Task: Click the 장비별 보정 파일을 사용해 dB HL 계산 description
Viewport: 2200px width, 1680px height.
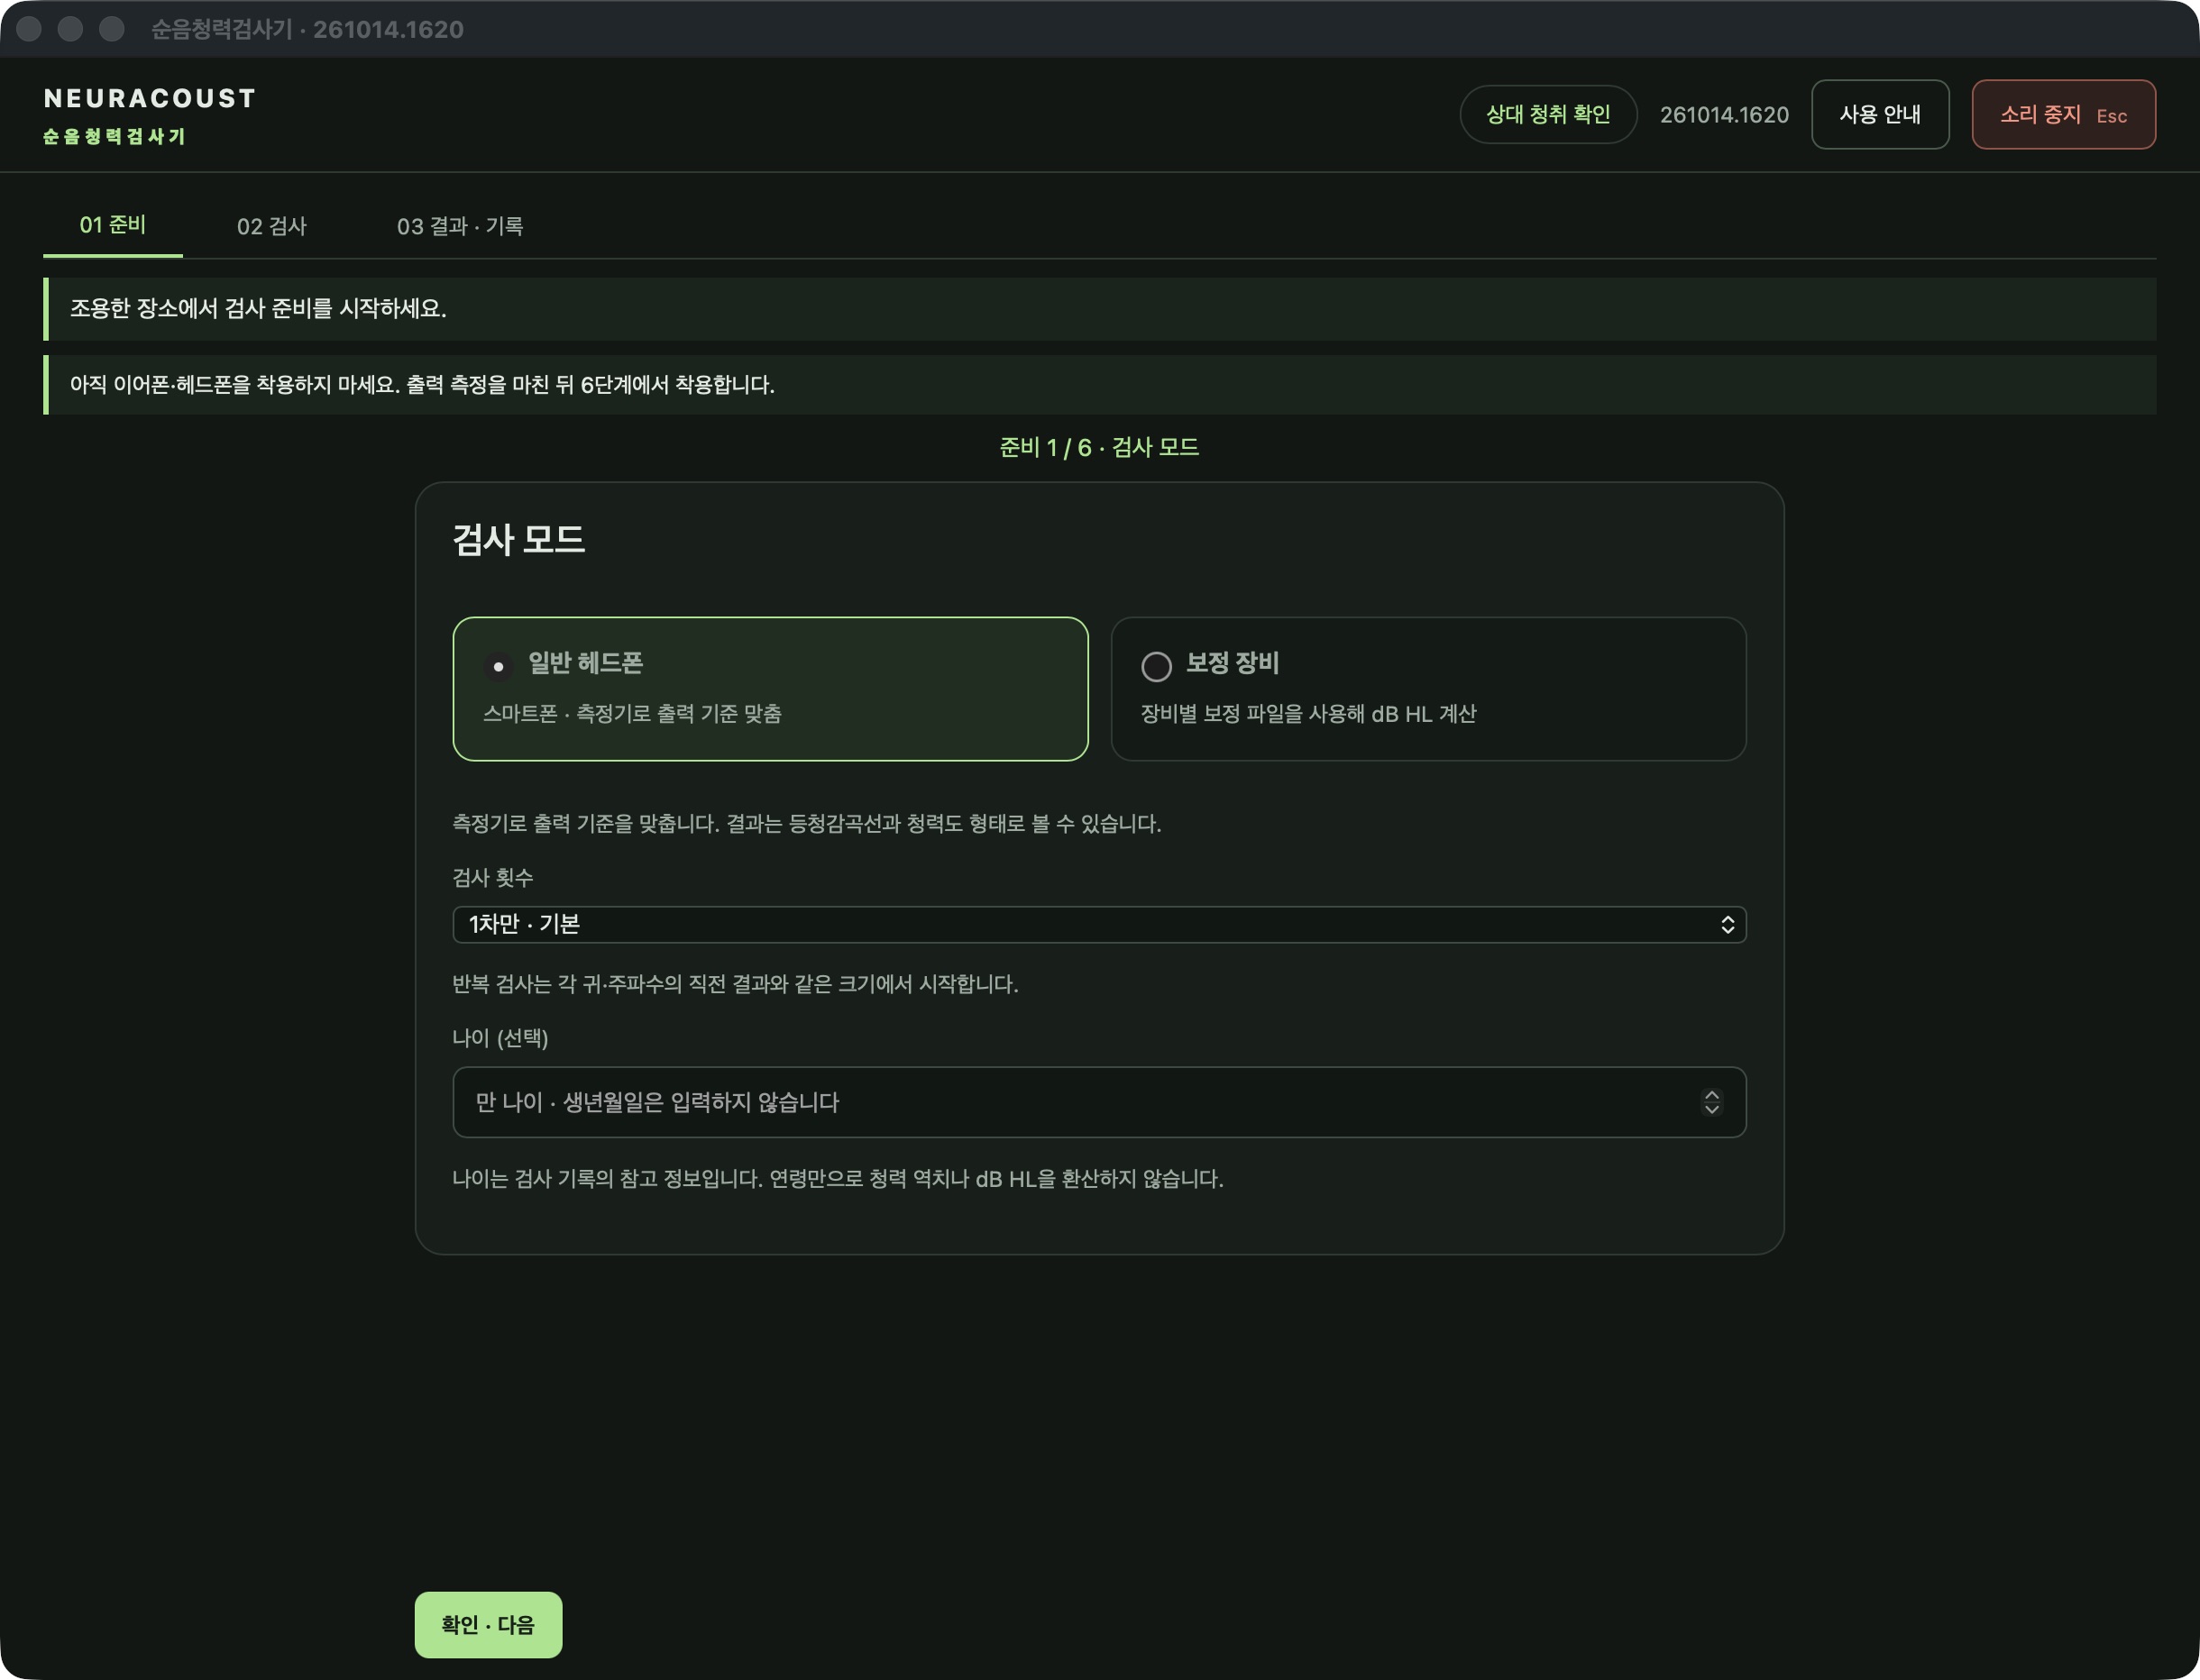Action: [1307, 713]
